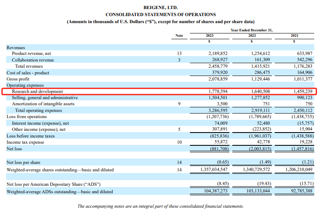The image size is (325, 211).
Task: Click income tax expense value 55,872
Action: (x=221, y=142)
